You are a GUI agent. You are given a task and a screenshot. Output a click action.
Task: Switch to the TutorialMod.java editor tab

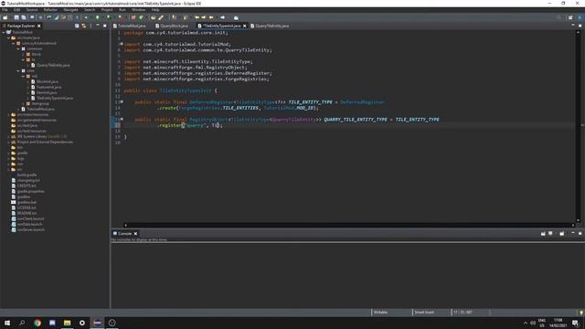click(x=130, y=26)
